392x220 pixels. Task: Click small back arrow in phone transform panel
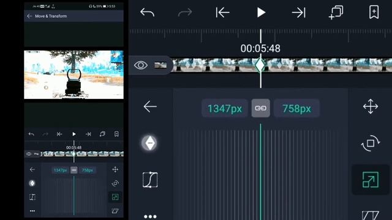[x=32, y=170]
